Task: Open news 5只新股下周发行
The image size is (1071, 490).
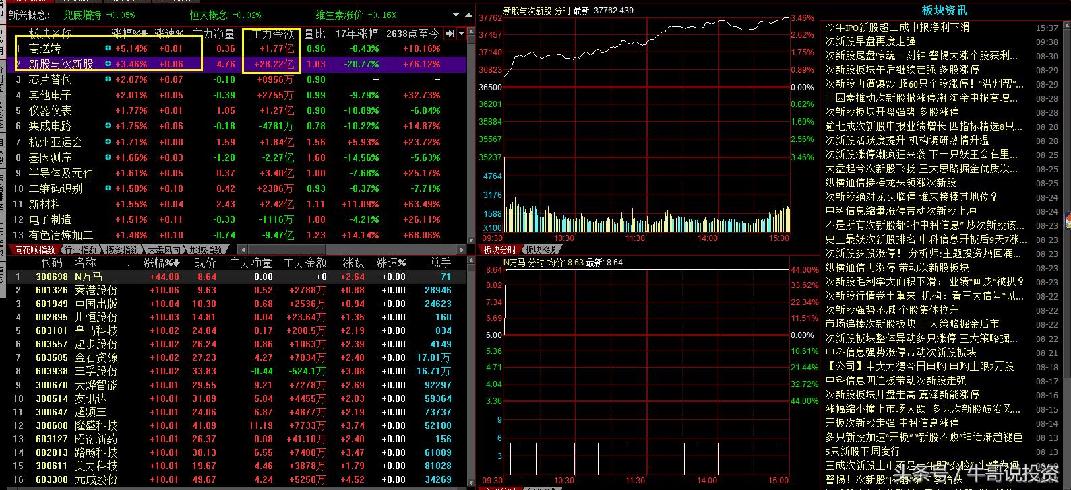Action: [x=863, y=451]
